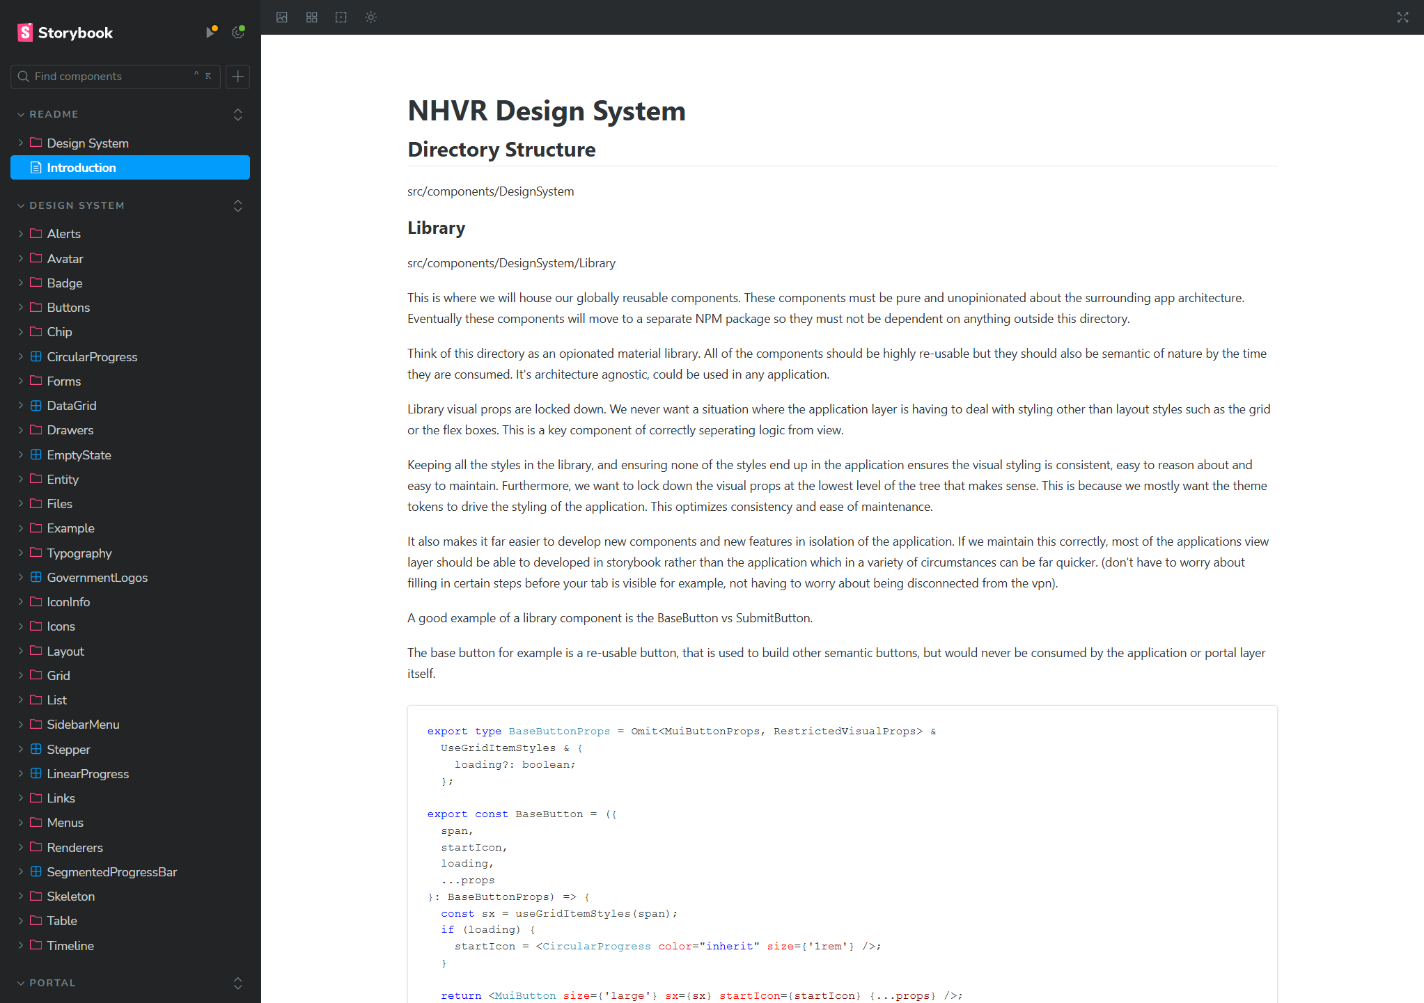This screenshot has height=1003, width=1424.
Task: Toggle the grid toolbar icon
Action: [312, 17]
